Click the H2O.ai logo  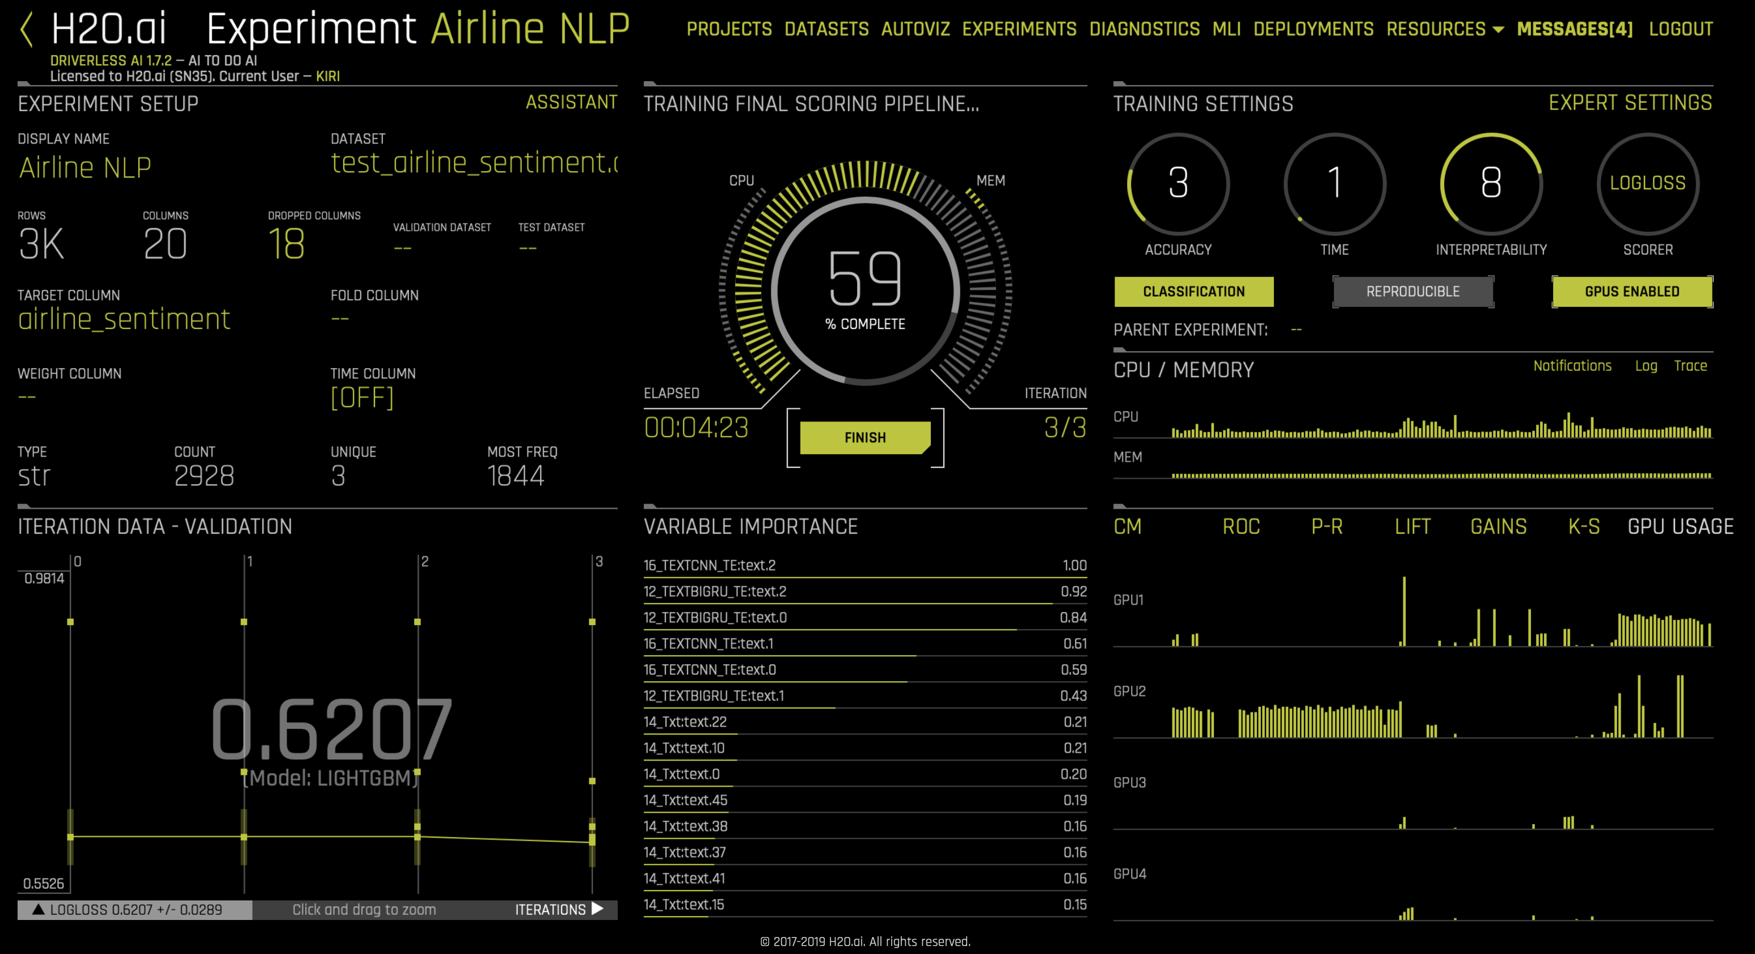point(109,28)
